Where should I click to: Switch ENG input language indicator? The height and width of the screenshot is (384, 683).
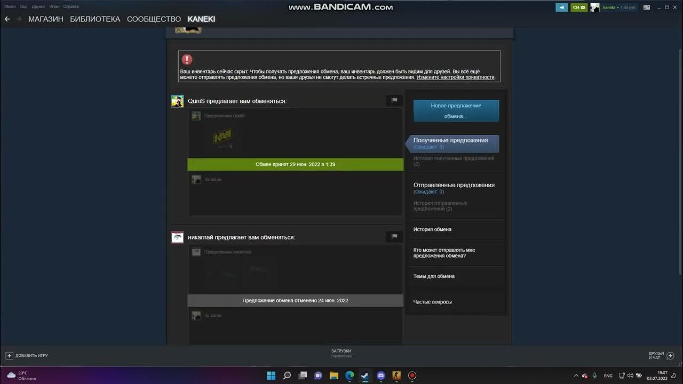[x=608, y=375]
